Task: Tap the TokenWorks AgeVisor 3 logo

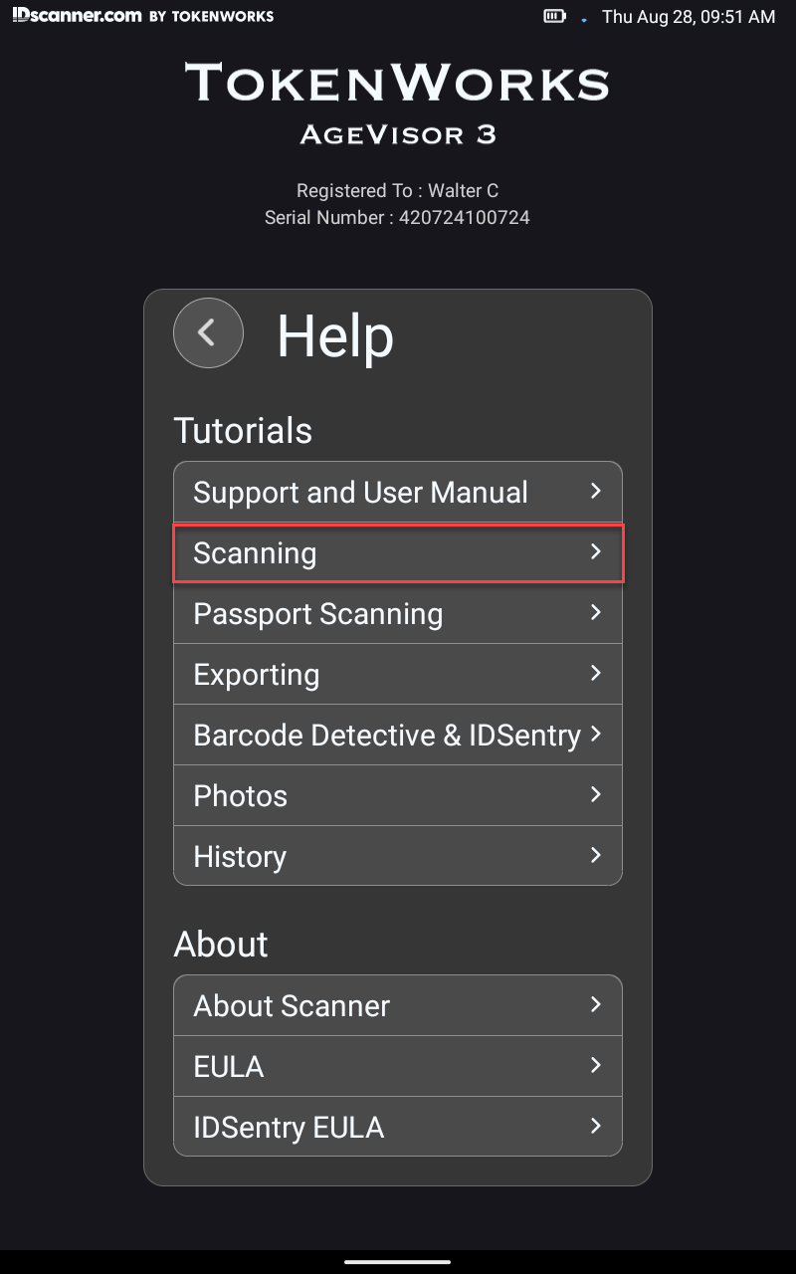Action: (397, 104)
